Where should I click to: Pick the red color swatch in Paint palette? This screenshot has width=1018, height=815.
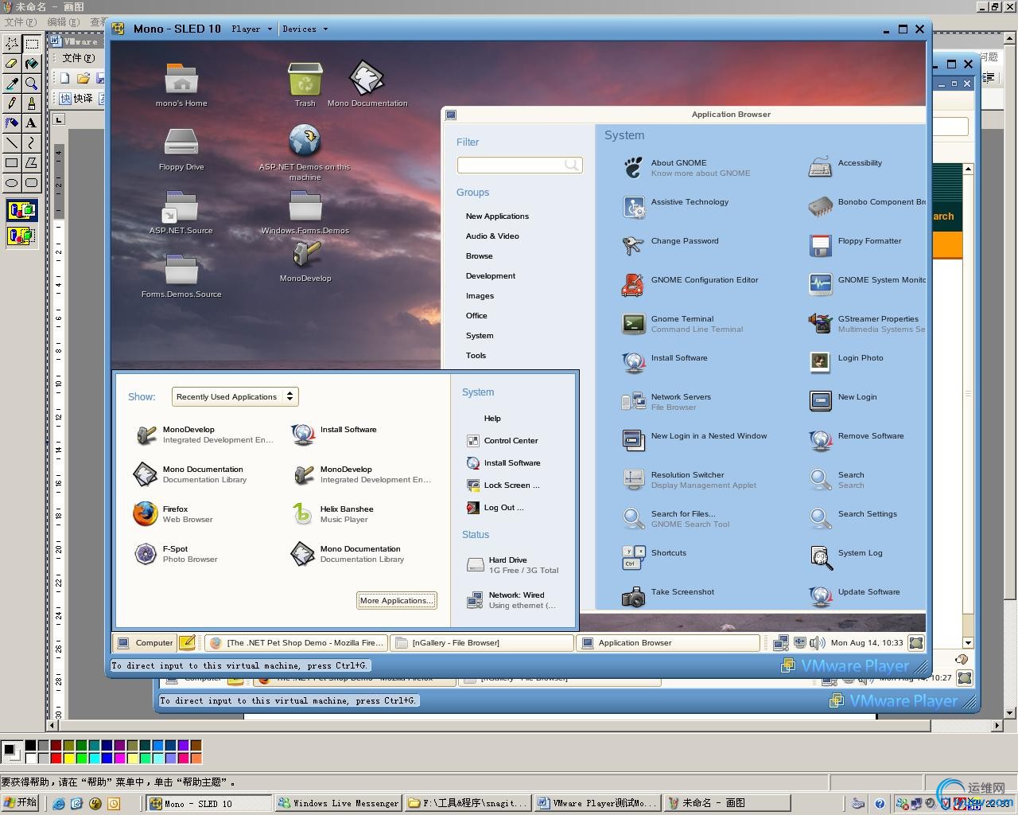click(x=56, y=758)
